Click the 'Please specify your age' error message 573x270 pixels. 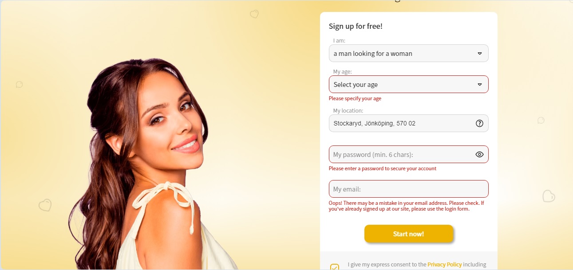(355, 98)
